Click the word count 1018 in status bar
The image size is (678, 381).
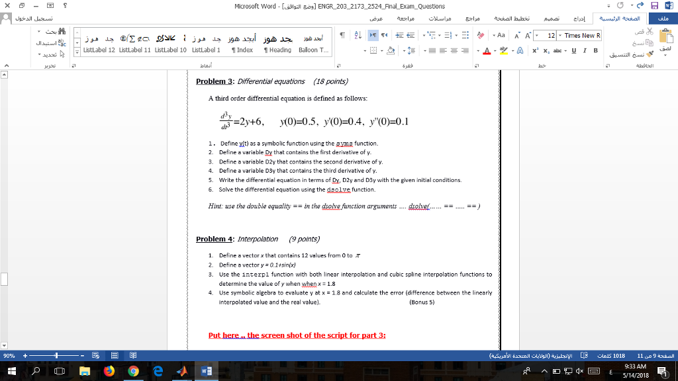pos(618,355)
